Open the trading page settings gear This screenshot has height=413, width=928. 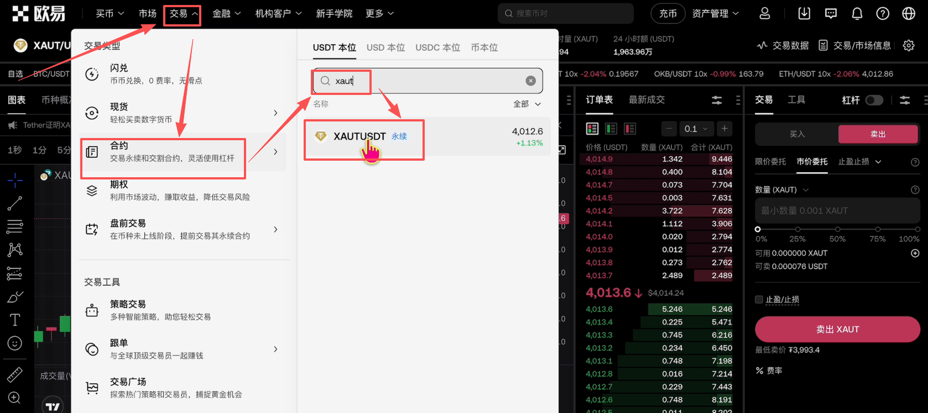tap(909, 45)
